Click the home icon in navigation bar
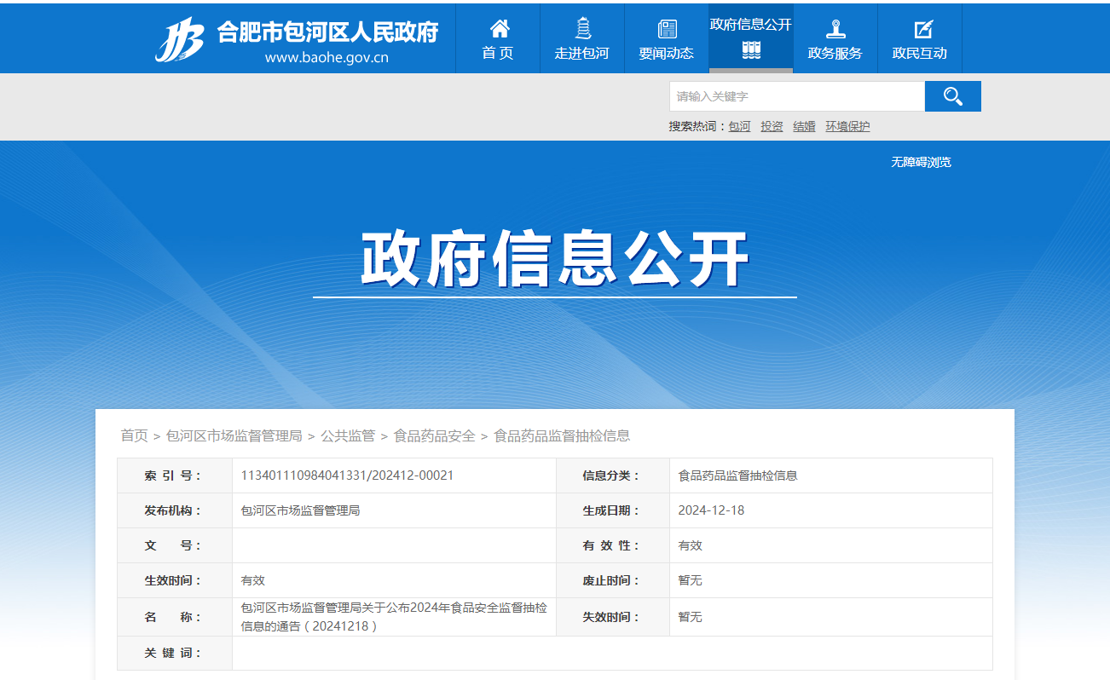1110x680 pixels. click(499, 29)
